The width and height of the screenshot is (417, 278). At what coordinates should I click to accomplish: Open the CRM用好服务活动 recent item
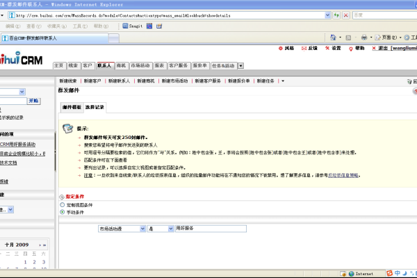17,144
